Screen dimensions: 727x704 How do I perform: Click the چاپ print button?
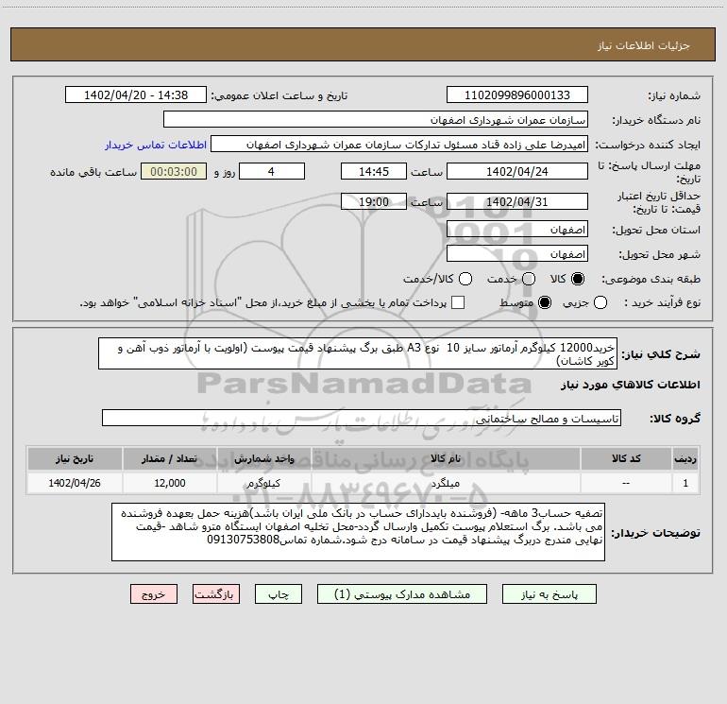coord(279,594)
